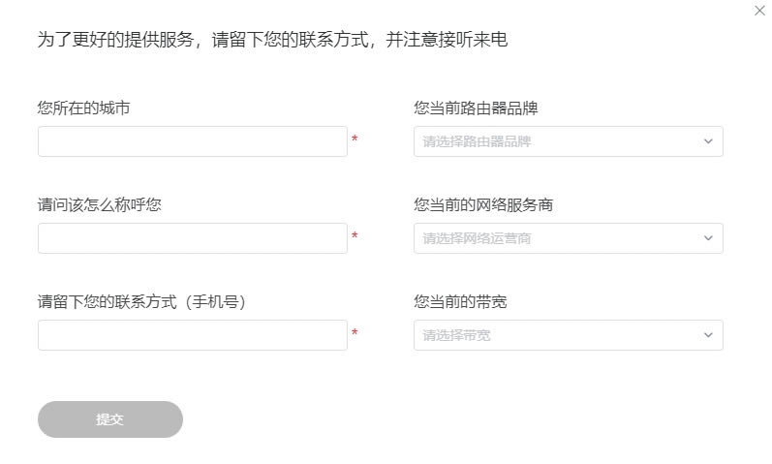Open the 请选择路由器品牌 dropdown
Viewport: 772px width, 464px height.
(569, 141)
